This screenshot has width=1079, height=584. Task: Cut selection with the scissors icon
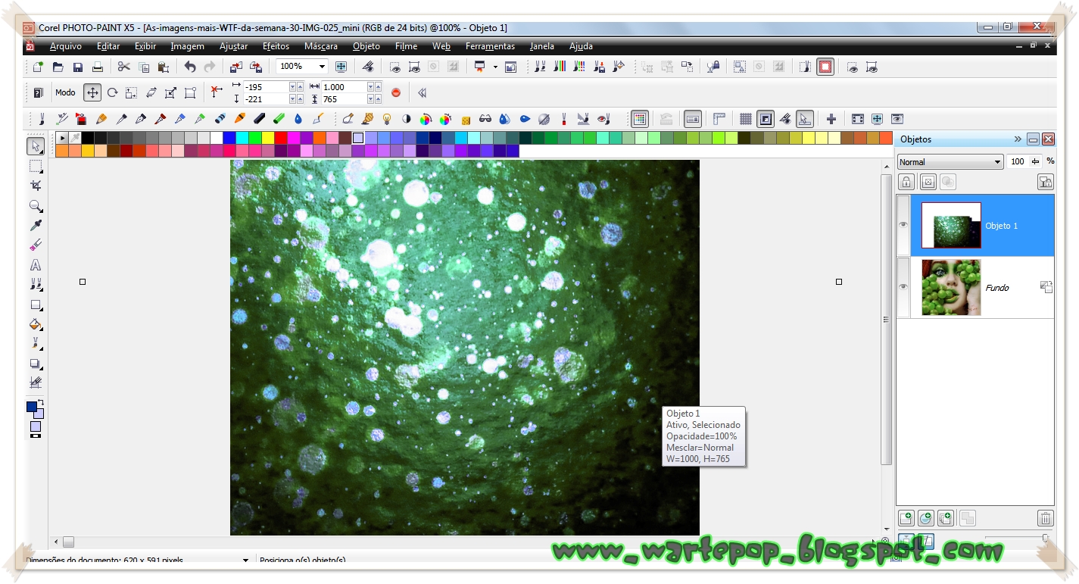123,67
